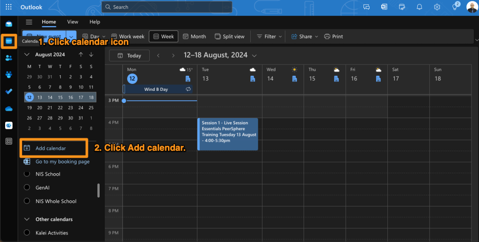
Task: Open New event dropdown arrow
Action: tap(71, 37)
